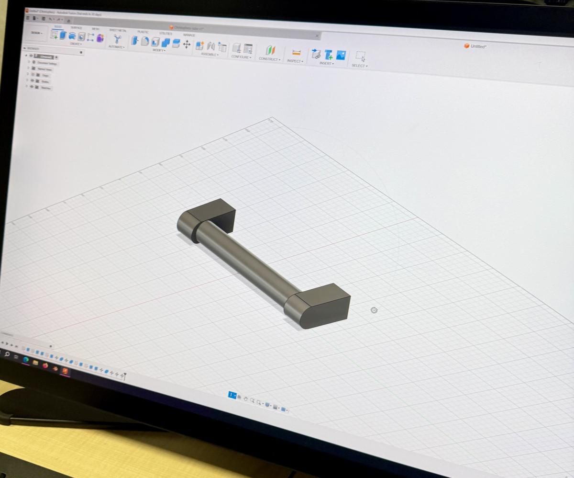The width and height of the screenshot is (574, 478).
Task: Click the Save icon in quick access bar
Action: click(x=43, y=19)
